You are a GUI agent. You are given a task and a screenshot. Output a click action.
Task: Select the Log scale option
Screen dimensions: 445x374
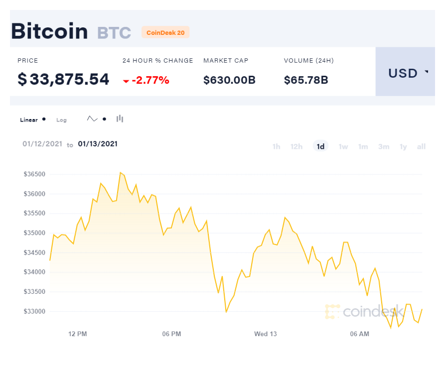coord(61,120)
